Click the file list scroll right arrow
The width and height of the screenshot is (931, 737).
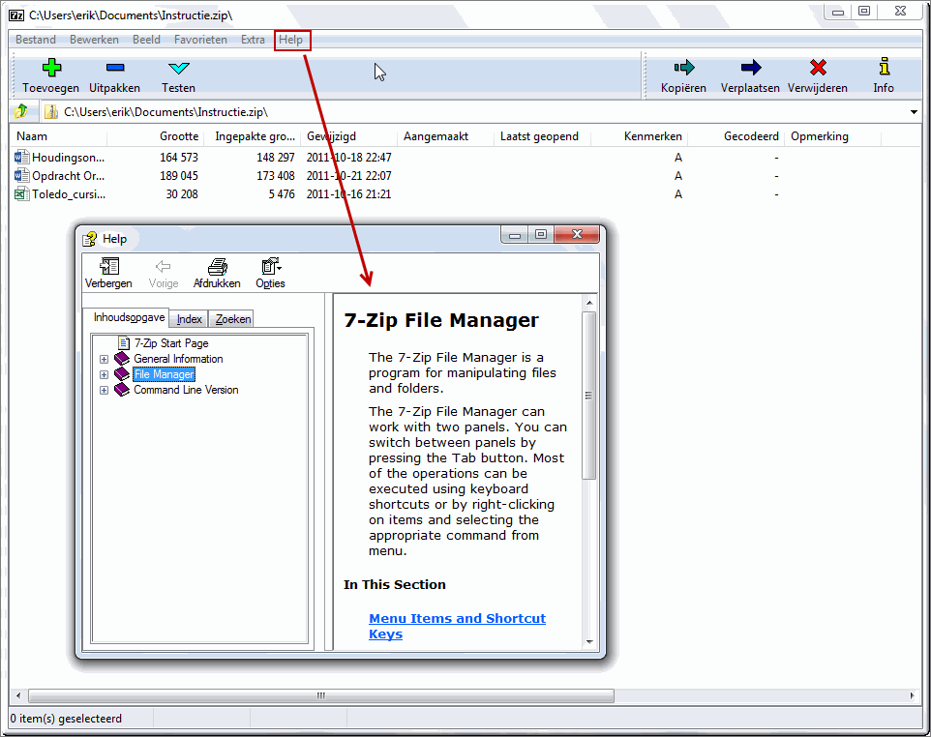912,695
